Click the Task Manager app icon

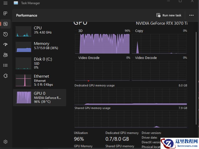click(16, 3)
